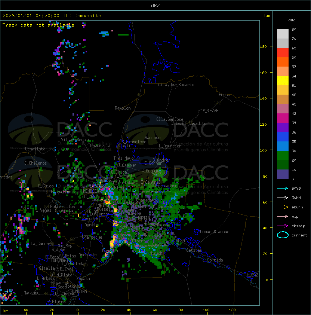Image resolution: width=311 pixels, height=315 pixels.
Task: Click the 'Tulumaya' map label
Action: (x=127, y=165)
